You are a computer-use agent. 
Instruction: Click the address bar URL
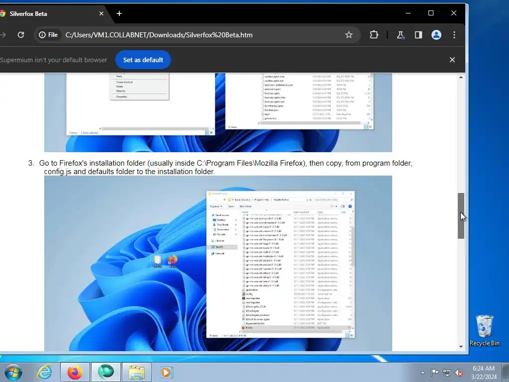tap(159, 35)
